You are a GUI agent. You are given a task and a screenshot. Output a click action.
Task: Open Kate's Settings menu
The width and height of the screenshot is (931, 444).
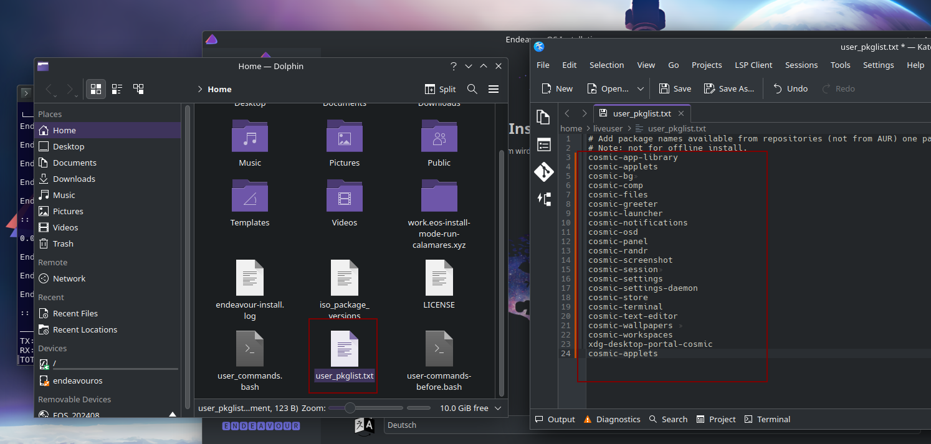[x=879, y=65]
